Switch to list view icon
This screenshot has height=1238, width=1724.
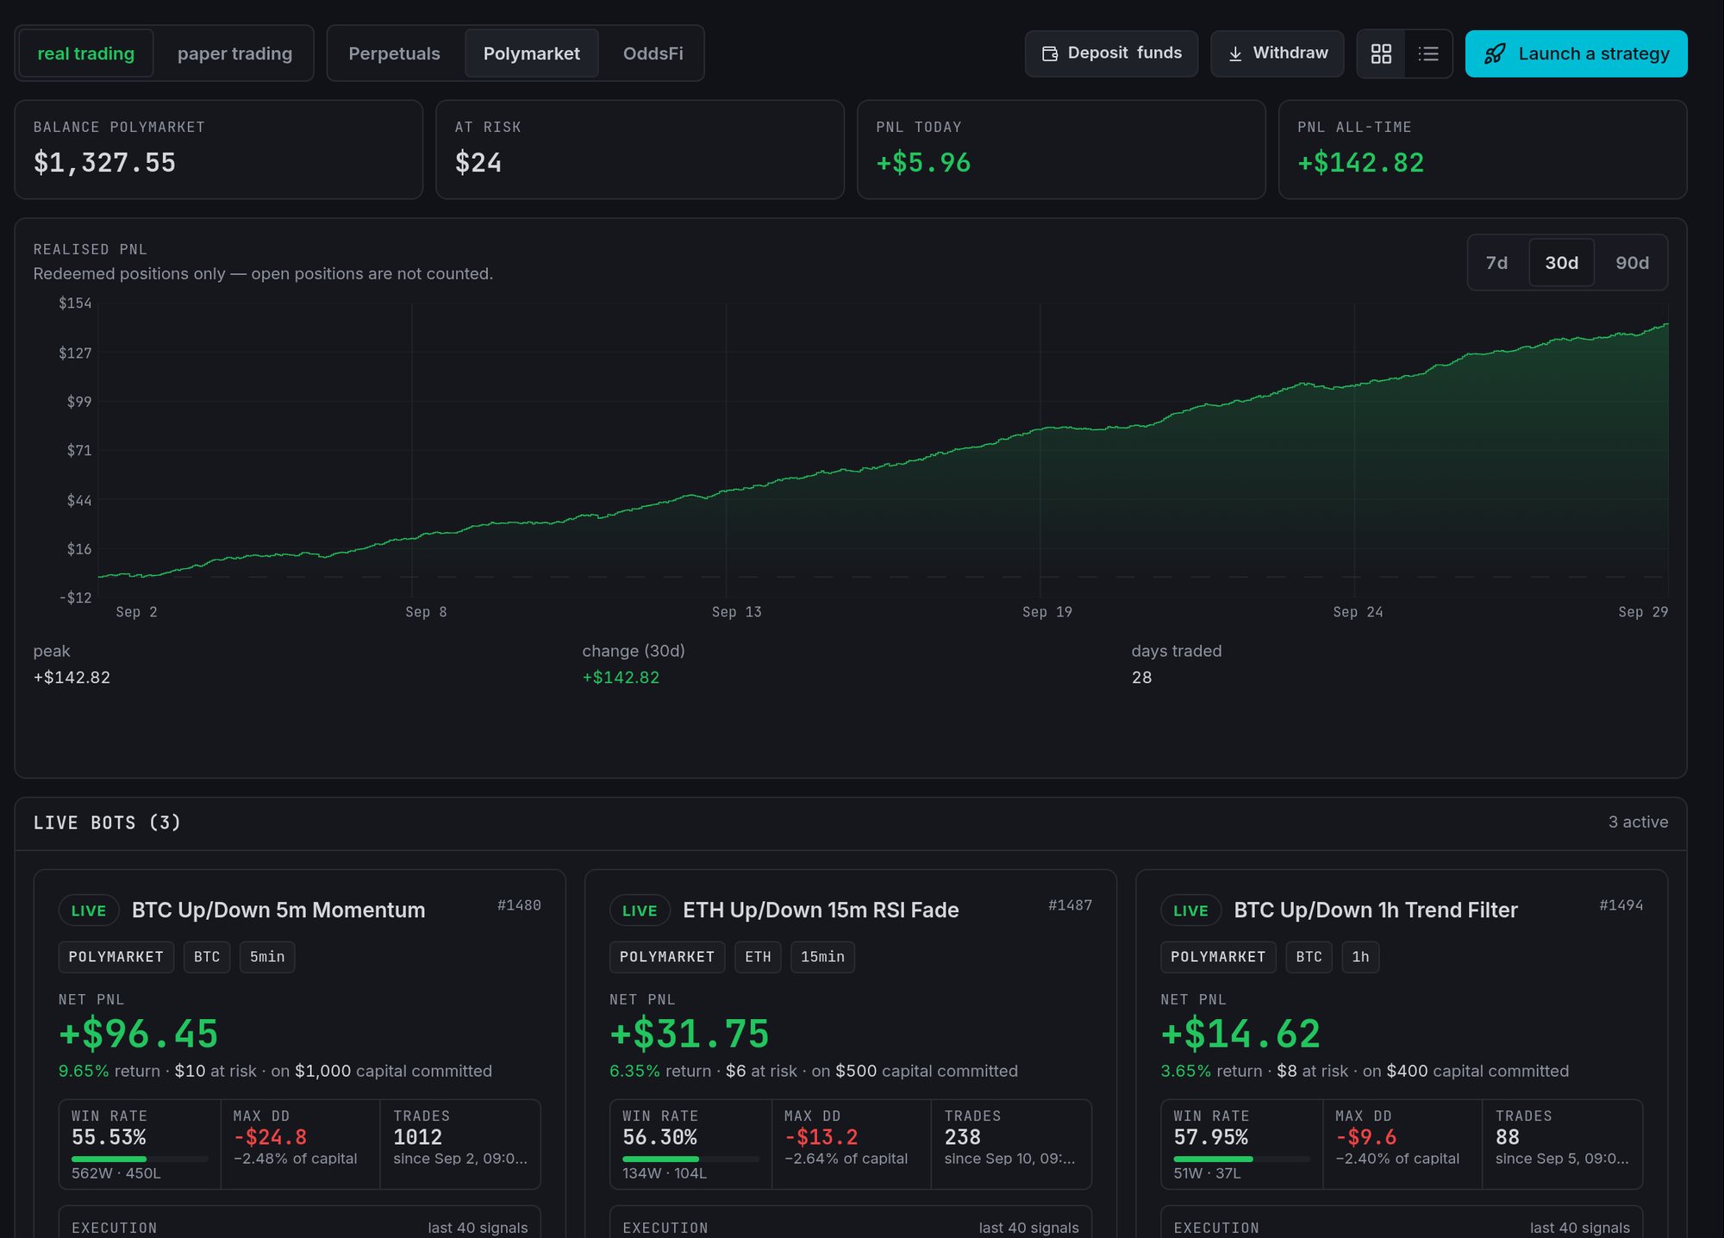tap(1428, 53)
